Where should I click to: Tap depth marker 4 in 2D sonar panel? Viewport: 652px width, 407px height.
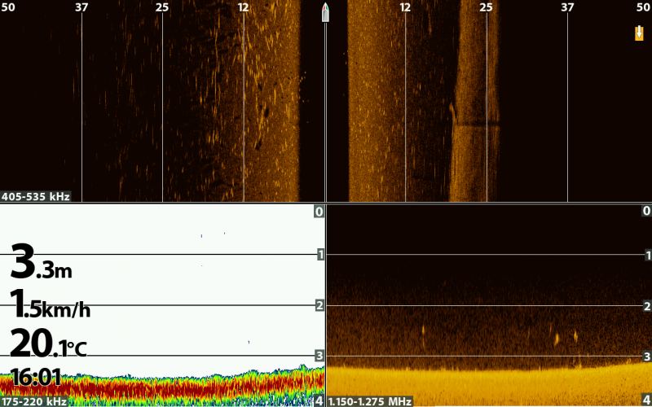coord(319,400)
